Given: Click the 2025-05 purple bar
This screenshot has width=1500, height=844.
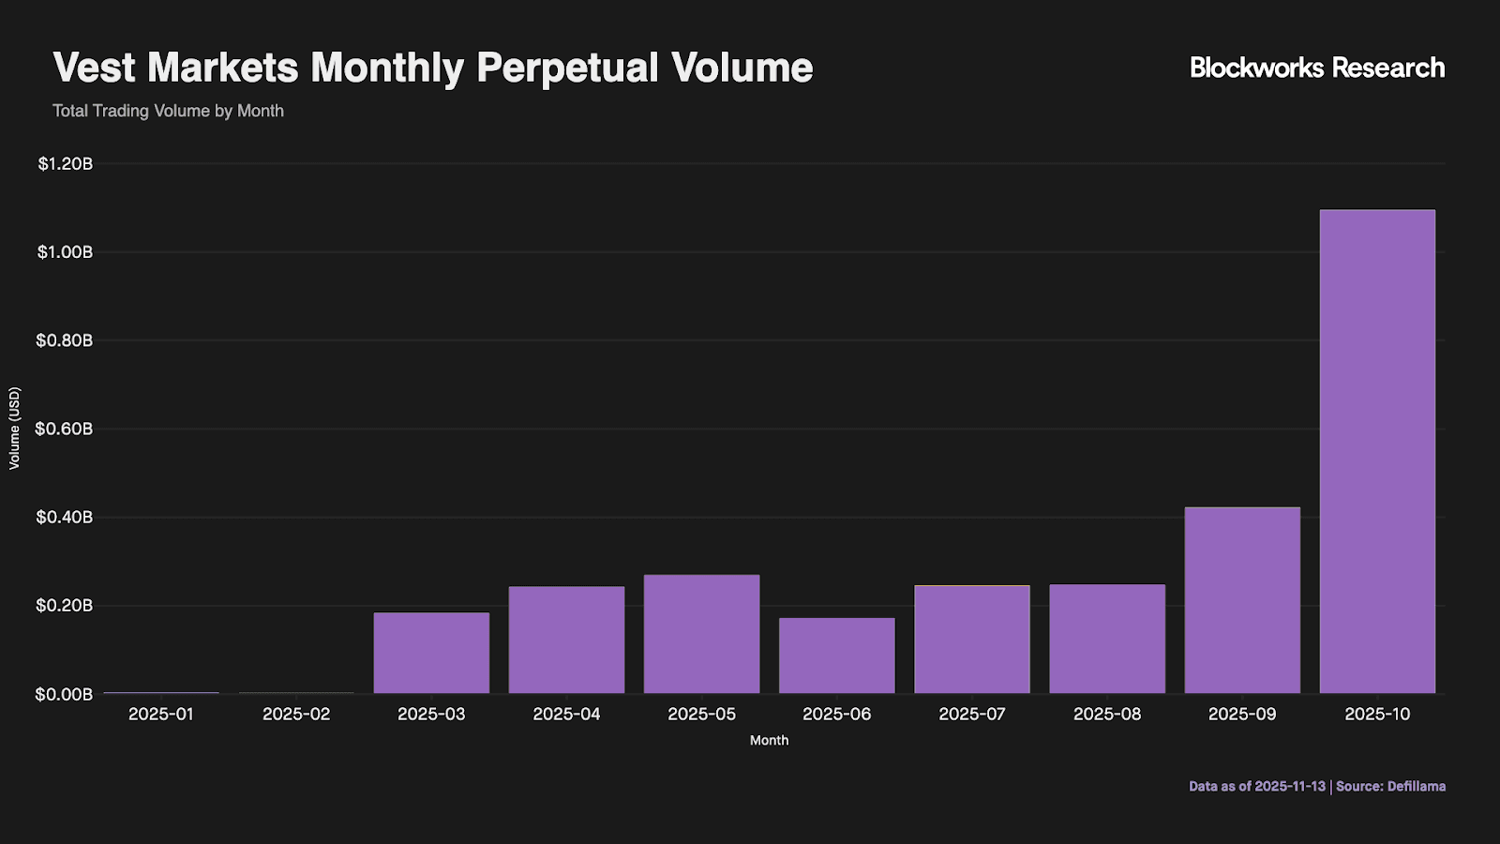Looking at the screenshot, I should tap(701, 634).
